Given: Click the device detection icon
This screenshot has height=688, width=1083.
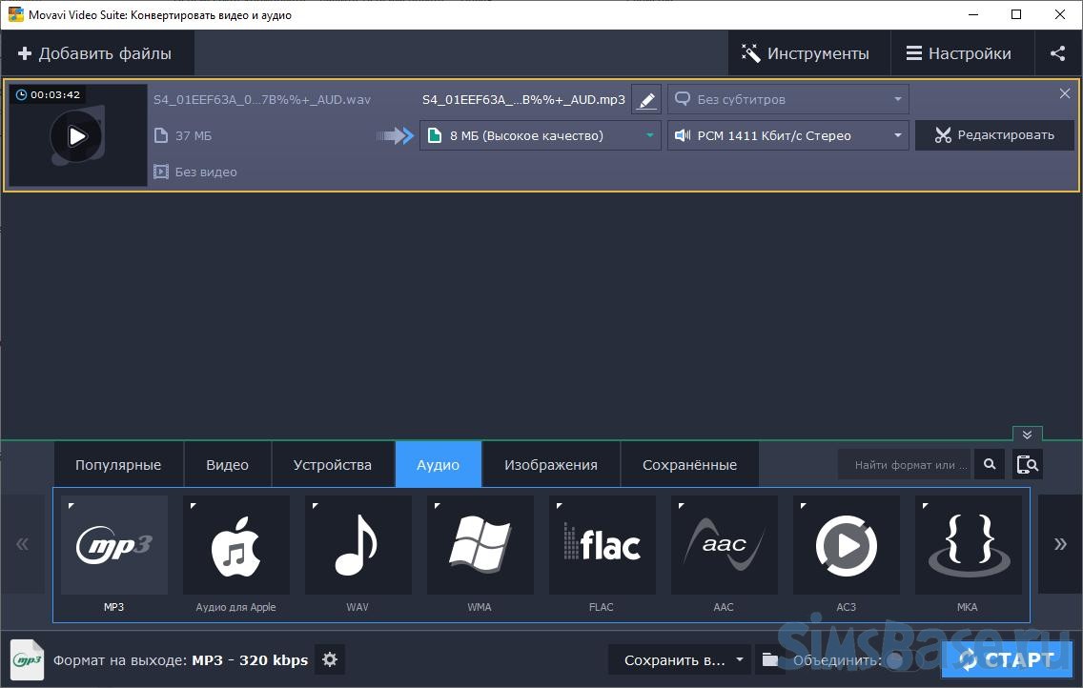Looking at the screenshot, I should (1028, 465).
